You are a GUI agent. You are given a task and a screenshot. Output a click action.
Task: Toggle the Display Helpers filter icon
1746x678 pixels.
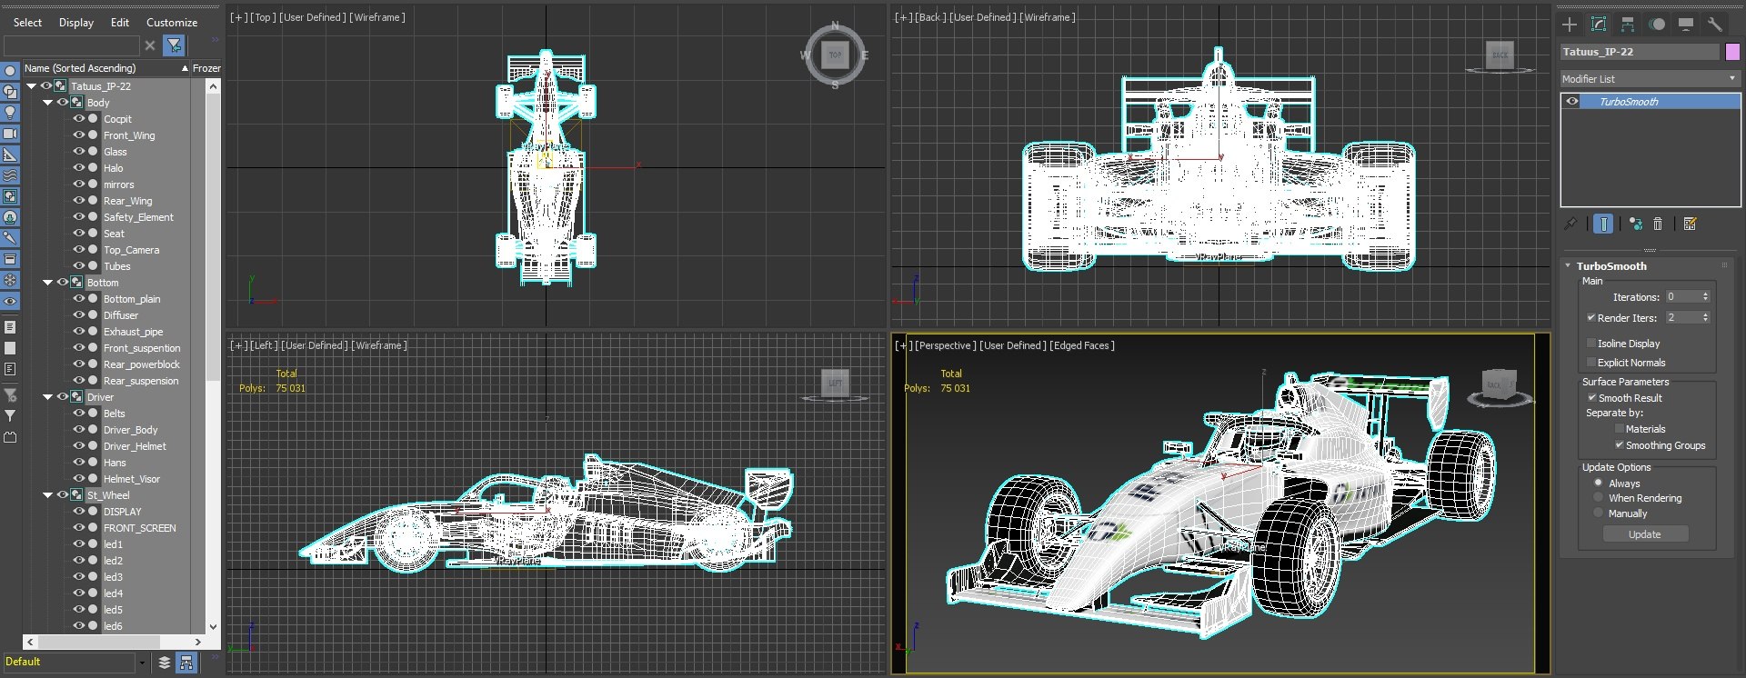tap(10, 155)
